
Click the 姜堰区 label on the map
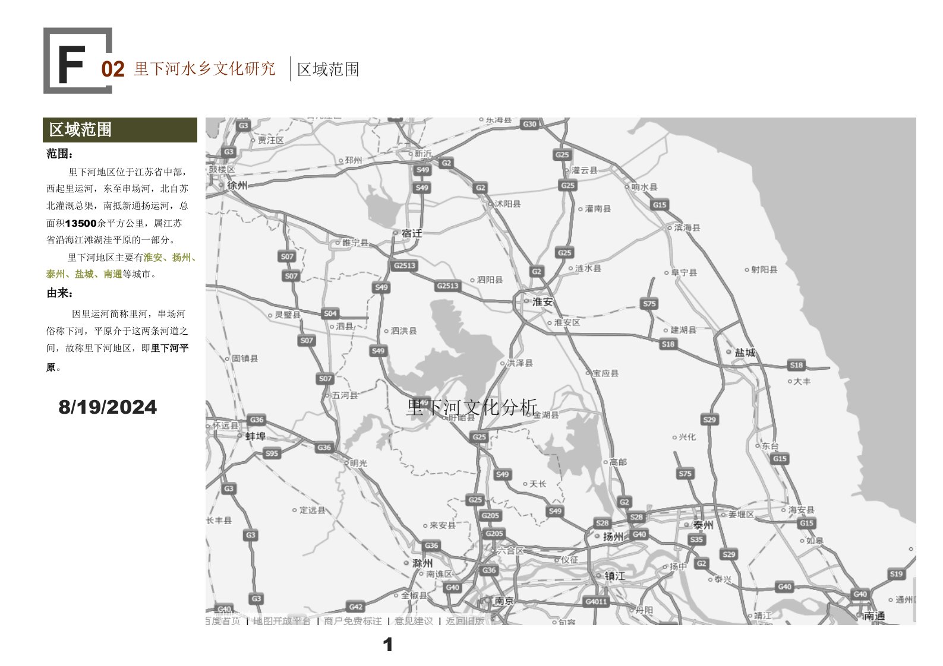[741, 515]
